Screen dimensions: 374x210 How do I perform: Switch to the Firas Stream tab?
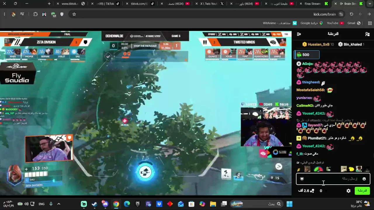(x=314, y=4)
